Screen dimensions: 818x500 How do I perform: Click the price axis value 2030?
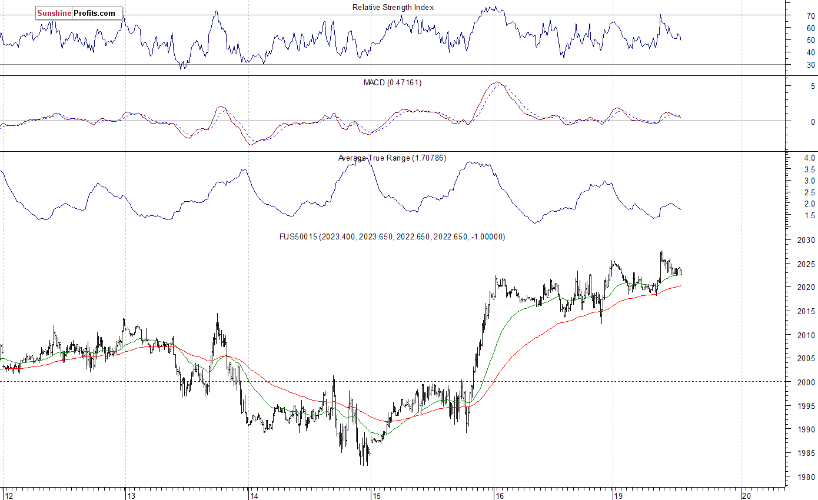click(807, 240)
